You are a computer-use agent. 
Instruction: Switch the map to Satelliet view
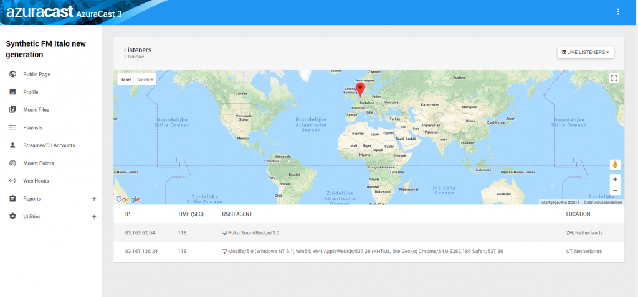tap(145, 80)
